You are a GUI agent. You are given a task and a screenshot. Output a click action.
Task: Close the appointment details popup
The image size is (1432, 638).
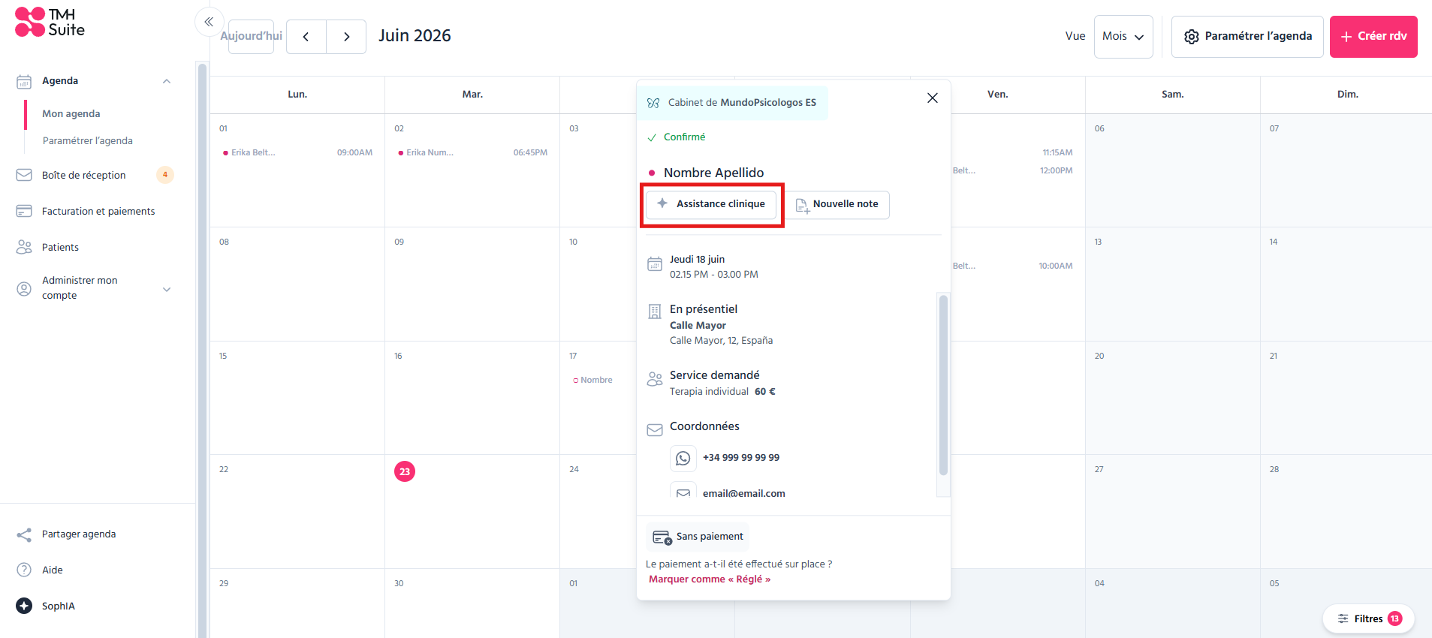click(x=933, y=98)
